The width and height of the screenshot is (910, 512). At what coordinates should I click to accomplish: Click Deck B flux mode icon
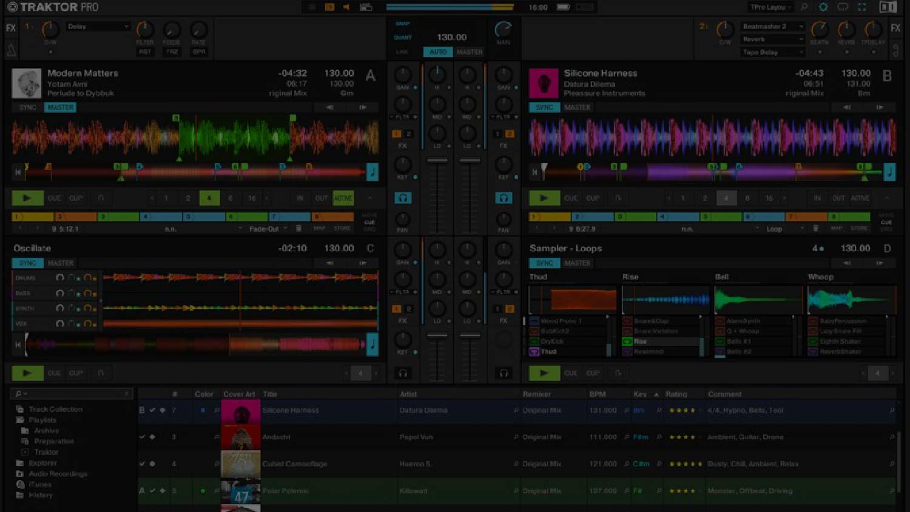tap(618, 198)
